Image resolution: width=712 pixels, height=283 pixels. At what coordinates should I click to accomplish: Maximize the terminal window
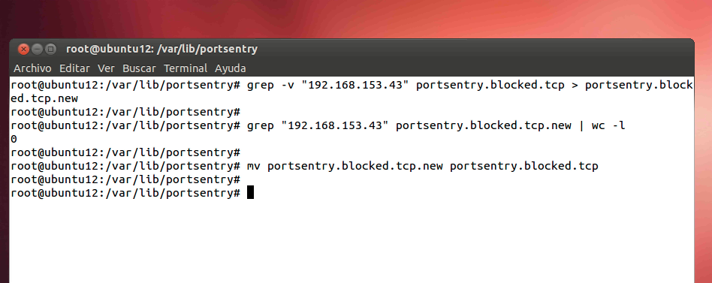51,49
